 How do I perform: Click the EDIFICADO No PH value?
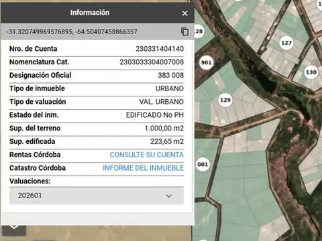pos(155,115)
